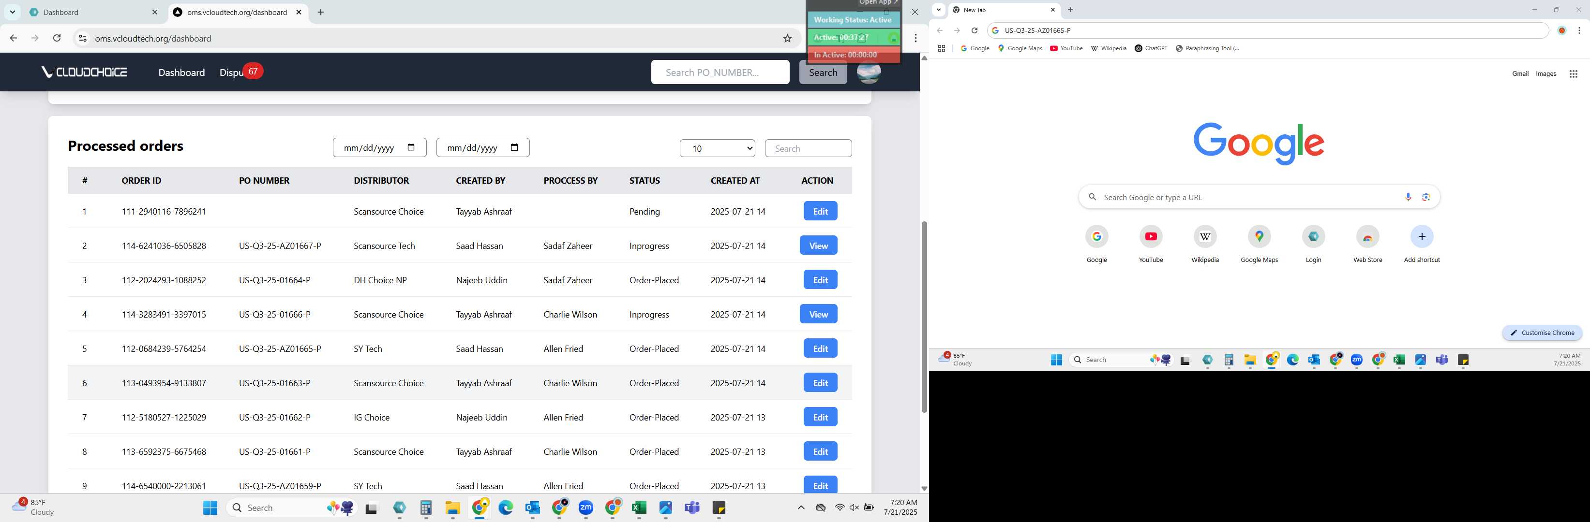Screen dimensions: 1590x522
Task: Start voice search with the microphone icon
Action: pyautogui.click(x=1408, y=197)
